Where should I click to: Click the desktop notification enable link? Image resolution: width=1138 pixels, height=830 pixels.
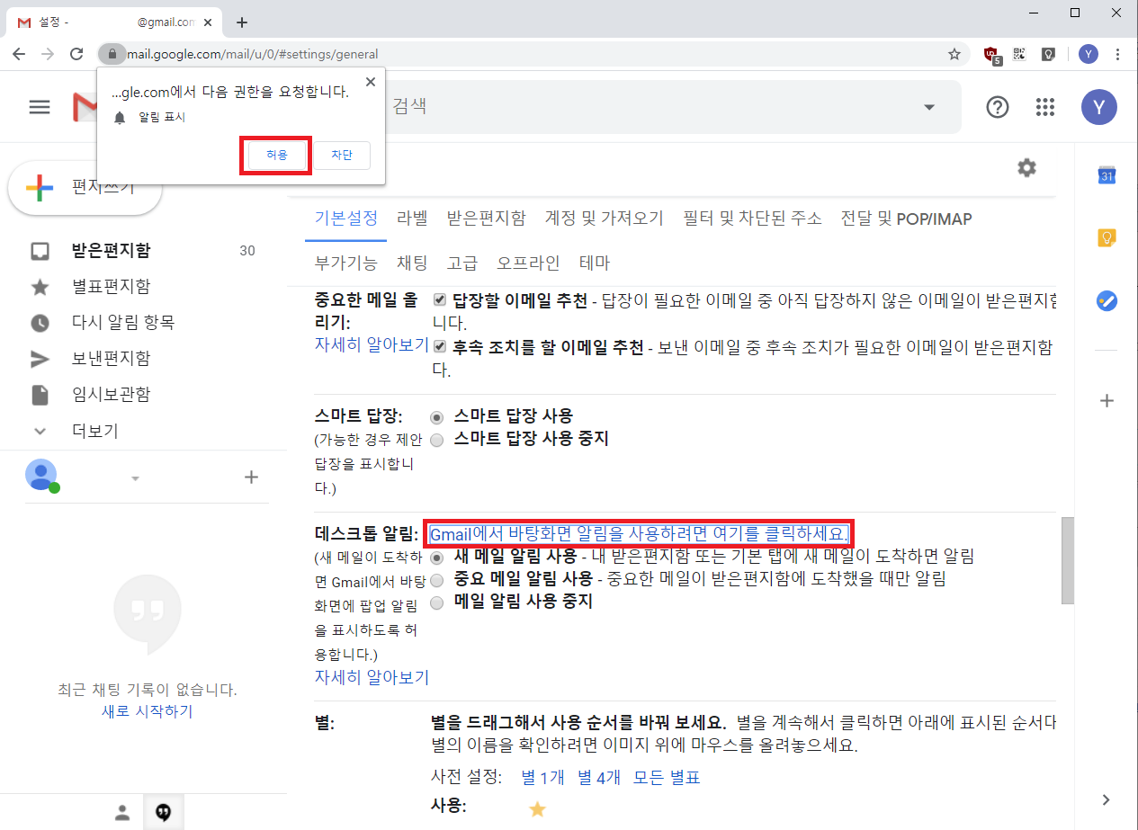click(x=639, y=534)
